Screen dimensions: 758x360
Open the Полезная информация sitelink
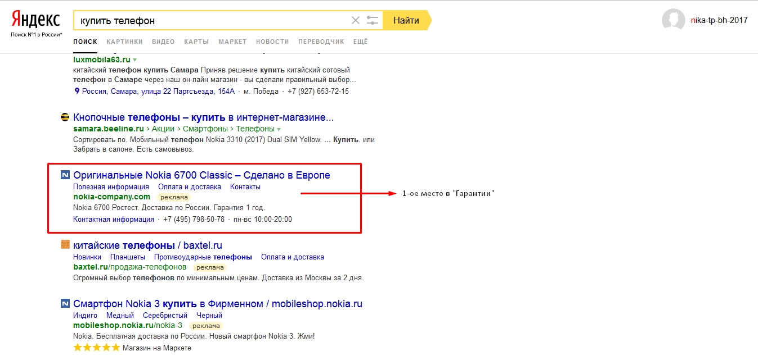111,186
